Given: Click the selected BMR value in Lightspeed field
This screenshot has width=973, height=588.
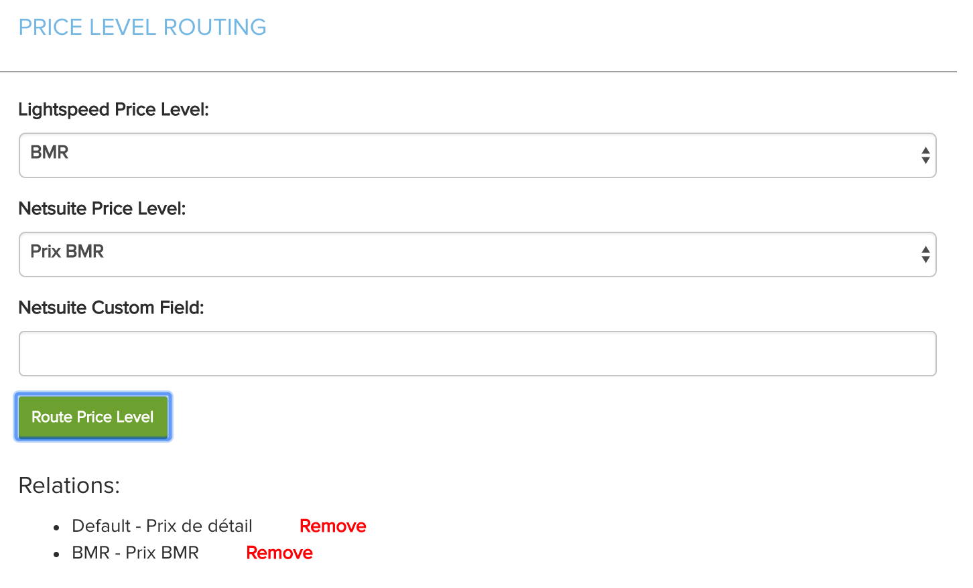Looking at the screenshot, I should (x=50, y=153).
